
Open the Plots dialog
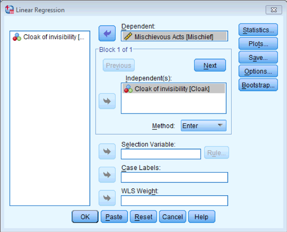click(x=258, y=44)
